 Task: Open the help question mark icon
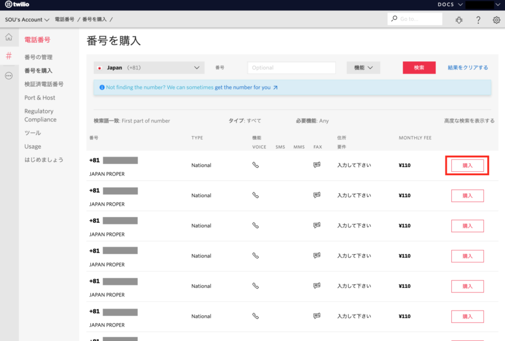pyautogui.click(x=478, y=20)
